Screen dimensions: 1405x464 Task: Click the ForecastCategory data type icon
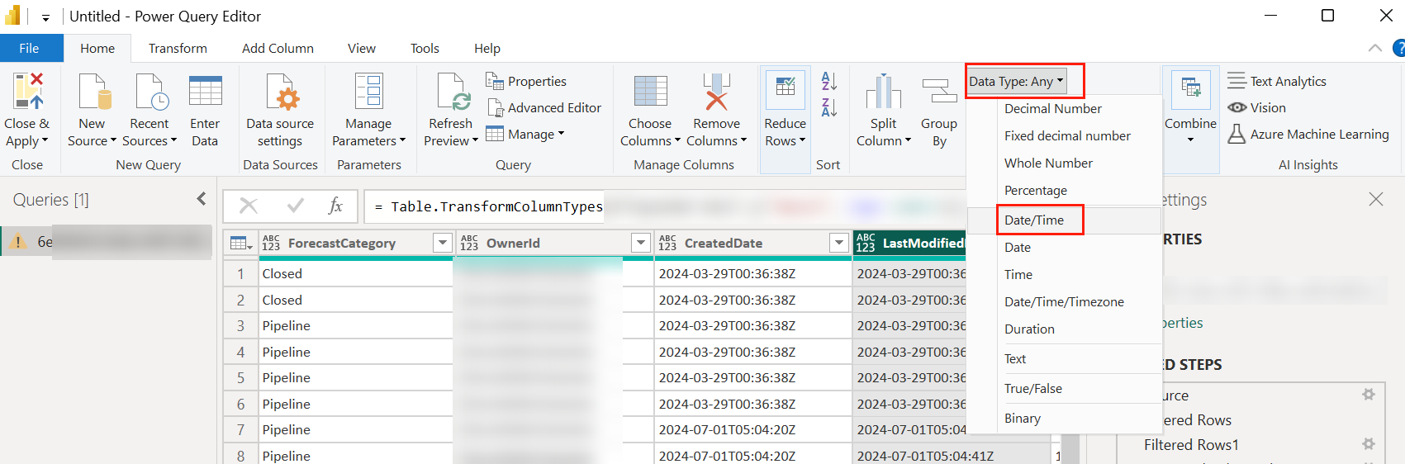tap(271, 243)
